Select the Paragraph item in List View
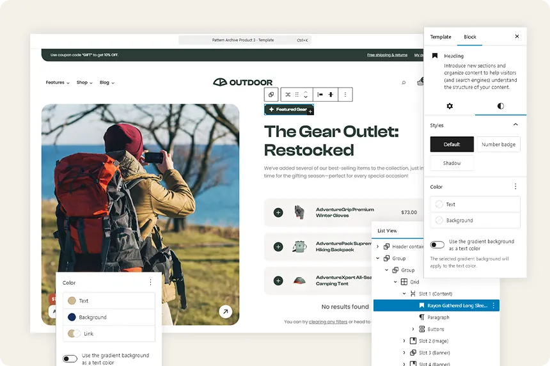This screenshot has height=366, width=550. click(438, 317)
